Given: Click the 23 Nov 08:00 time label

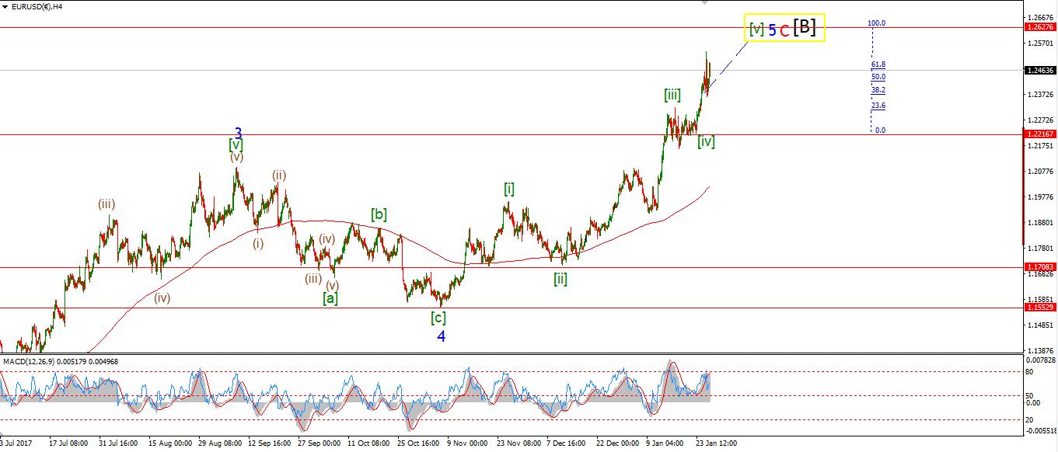Looking at the screenshot, I should point(517,443).
